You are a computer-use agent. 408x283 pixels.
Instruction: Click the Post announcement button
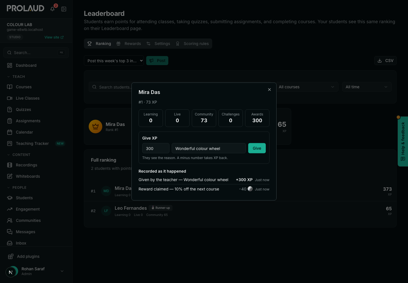[157, 61]
